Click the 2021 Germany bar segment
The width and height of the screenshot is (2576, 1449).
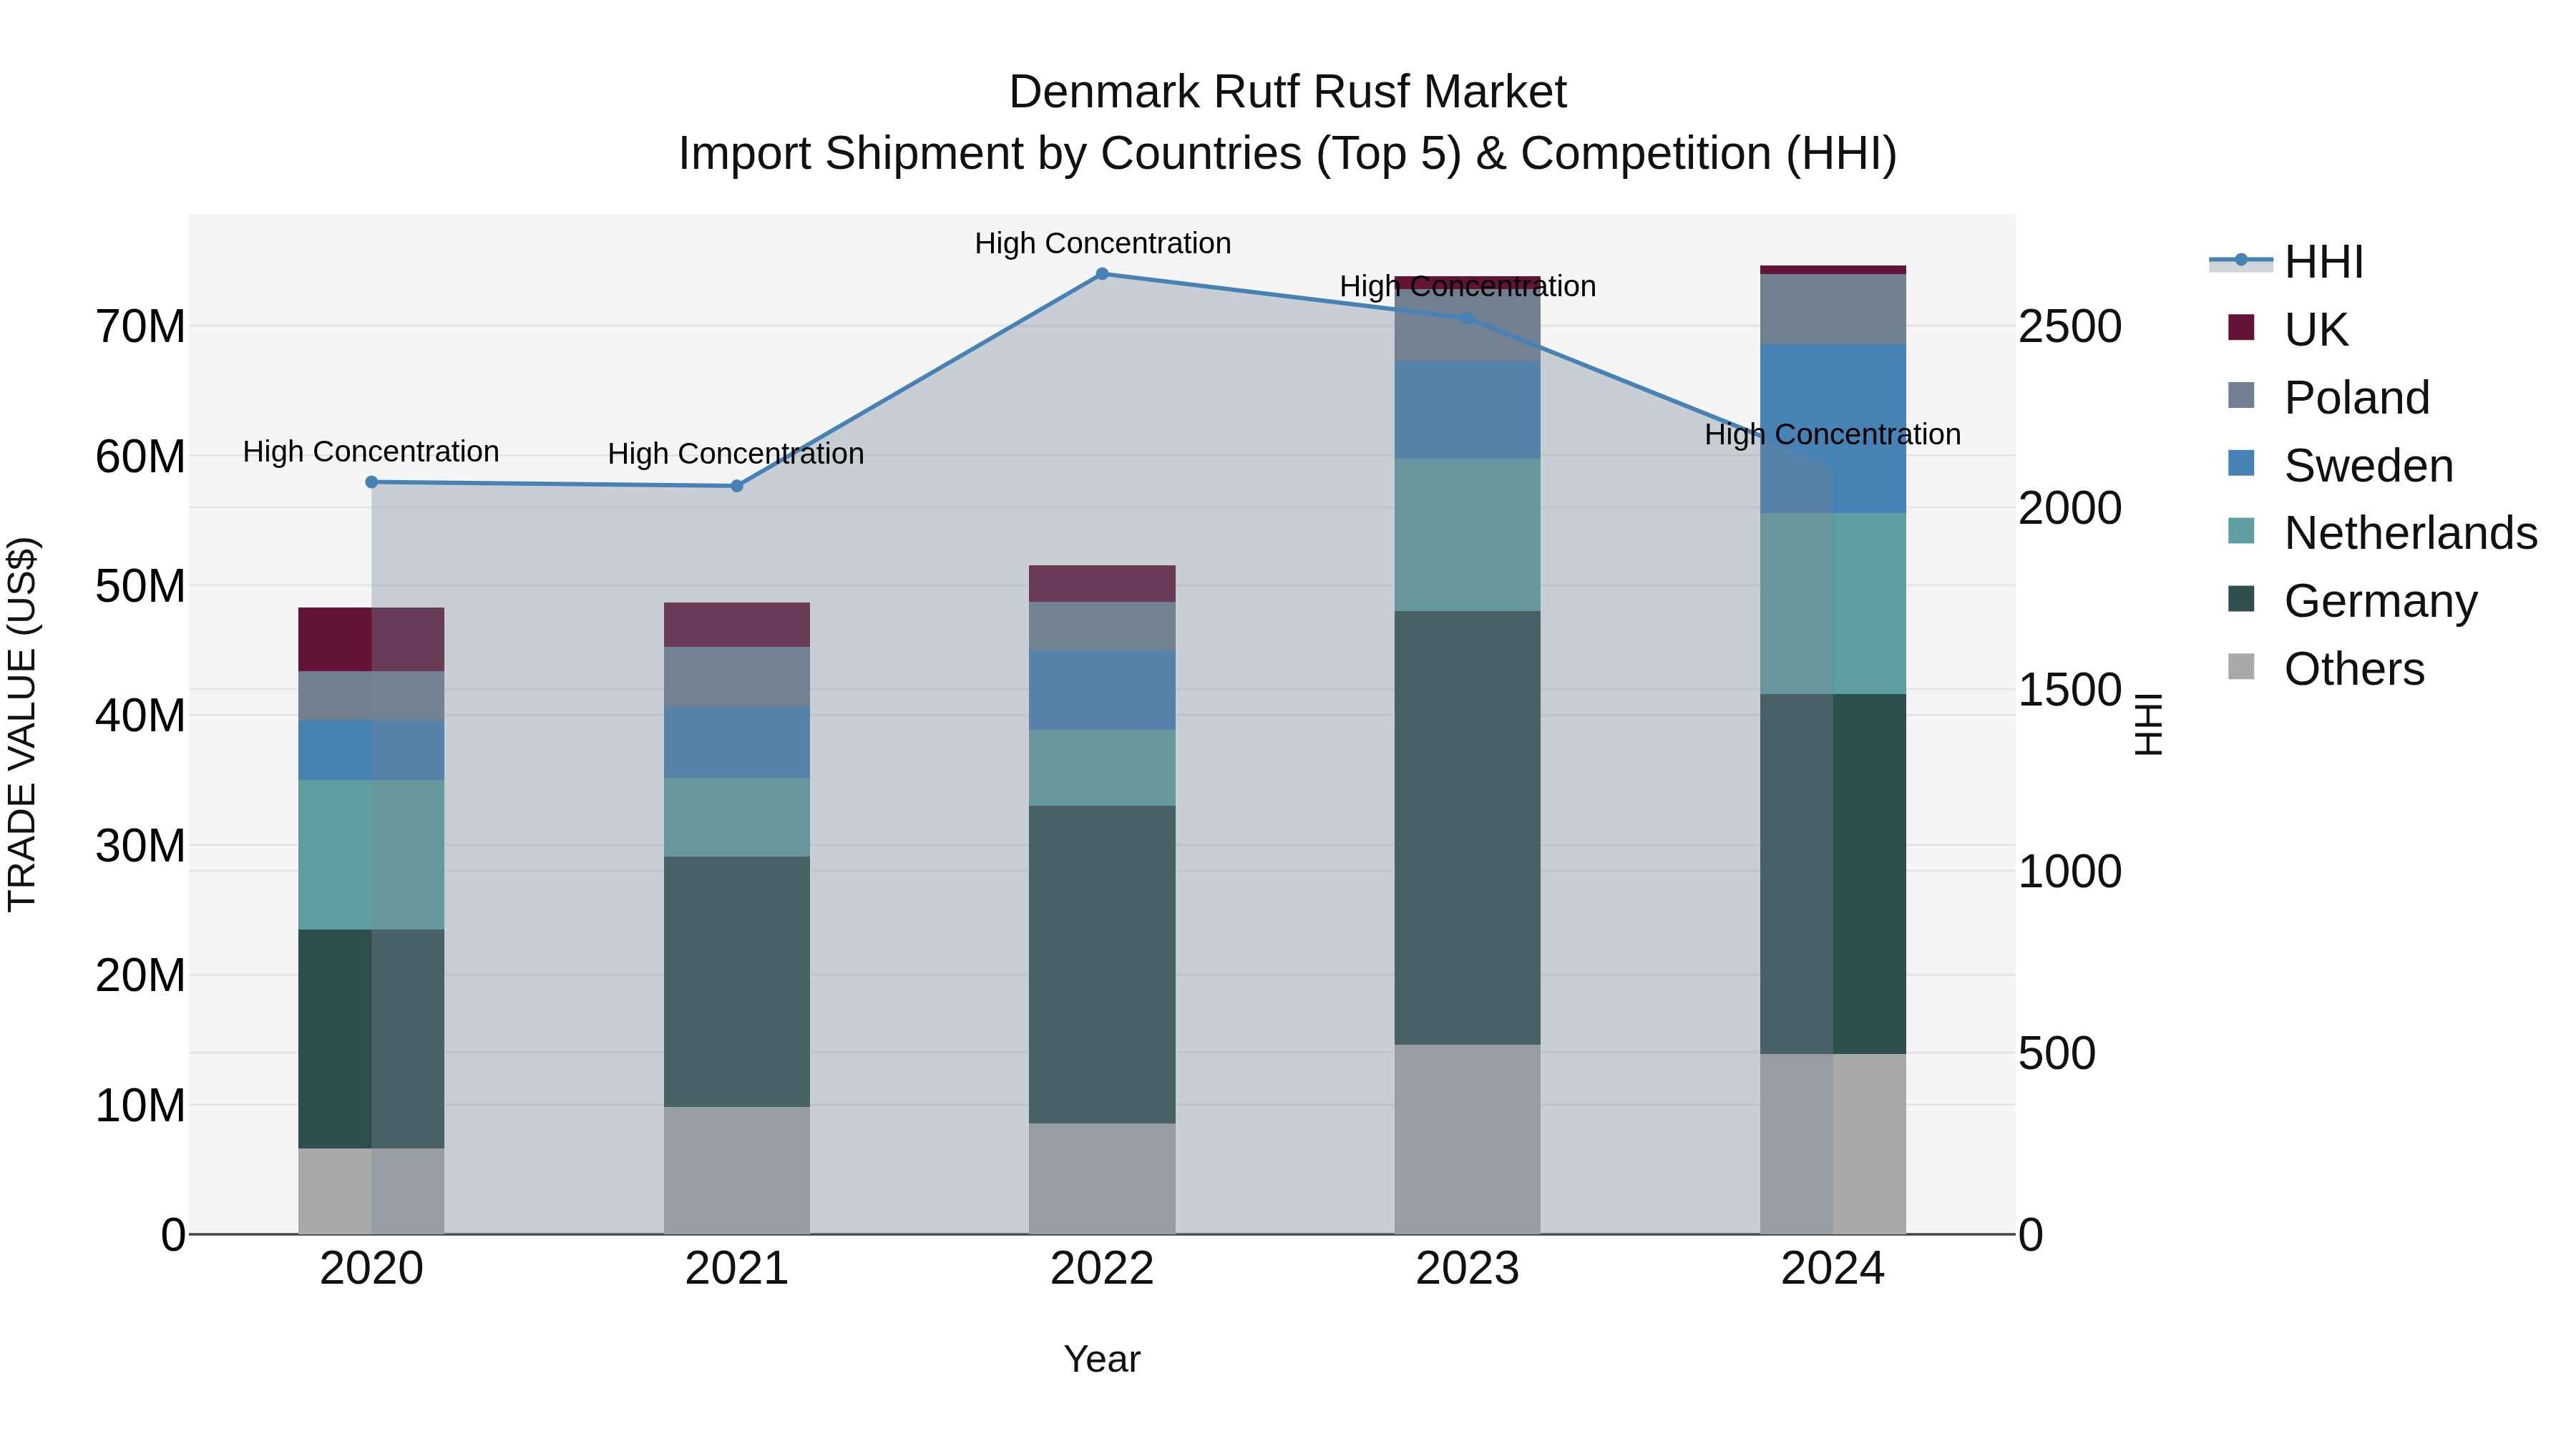[737, 981]
